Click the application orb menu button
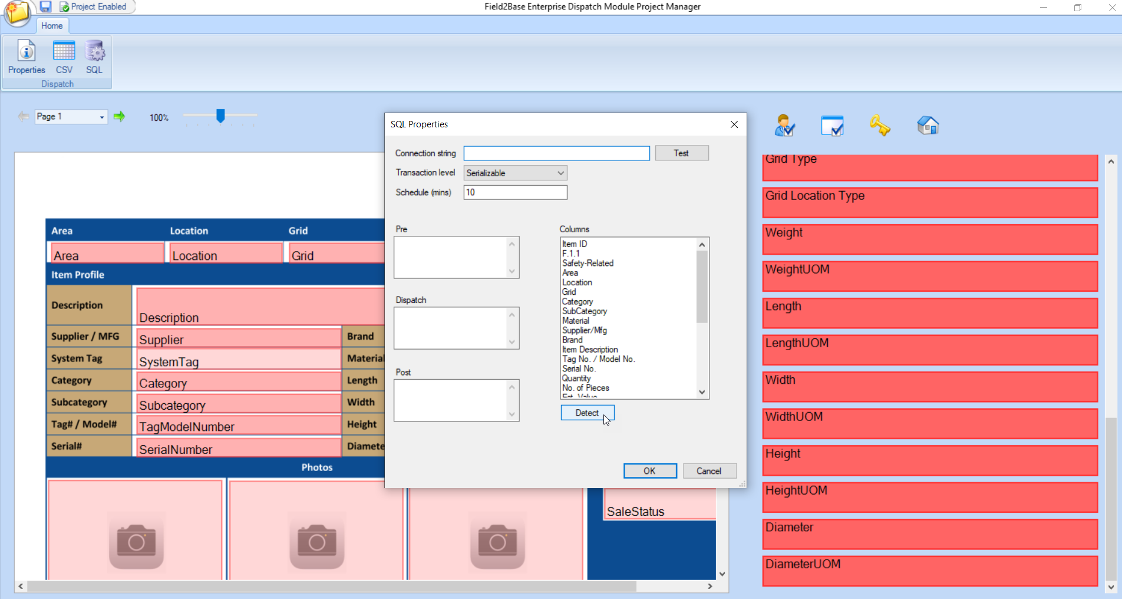The height and width of the screenshot is (599, 1122). pyautogui.click(x=16, y=12)
